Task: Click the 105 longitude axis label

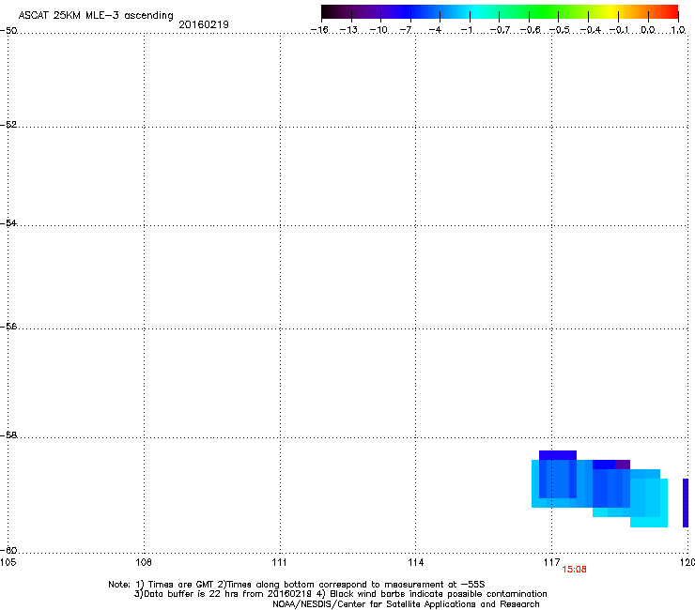Action: [8, 562]
